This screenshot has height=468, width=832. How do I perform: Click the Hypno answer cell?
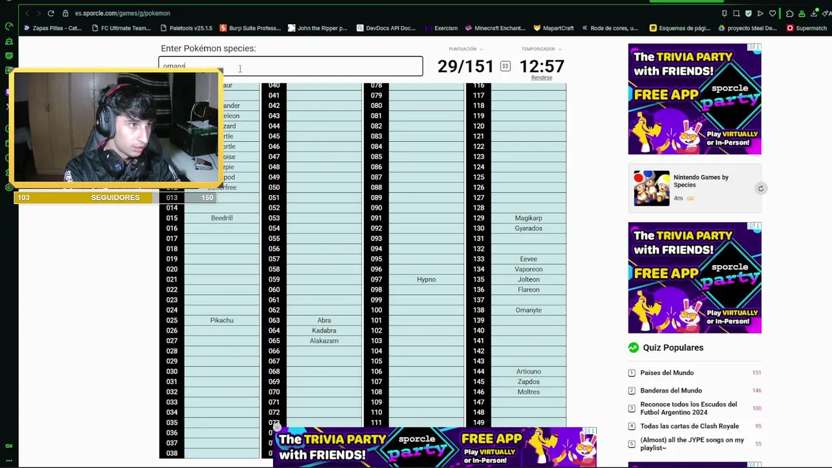pyautogui.click(x=426, y=279)
